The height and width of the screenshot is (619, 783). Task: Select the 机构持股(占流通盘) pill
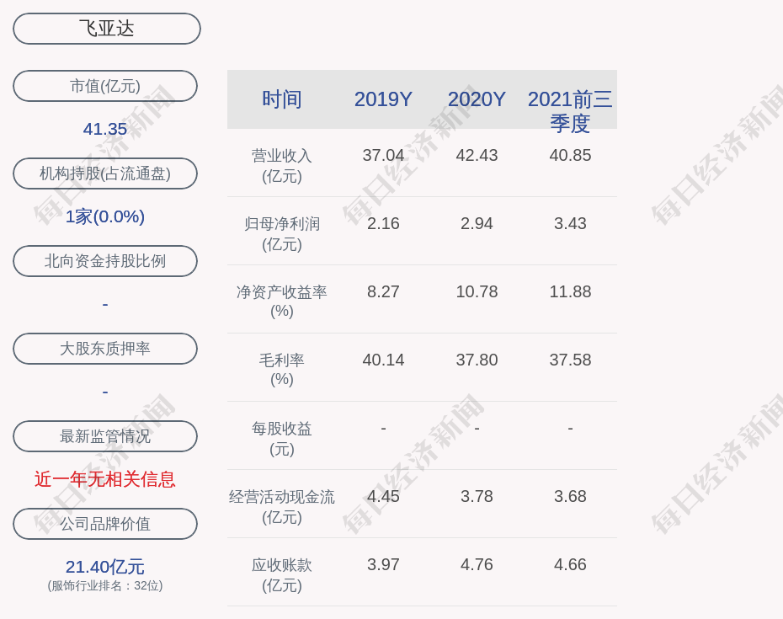point(105,173)
